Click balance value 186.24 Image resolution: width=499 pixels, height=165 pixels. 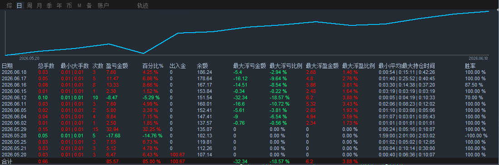click(x=204, y=72)
